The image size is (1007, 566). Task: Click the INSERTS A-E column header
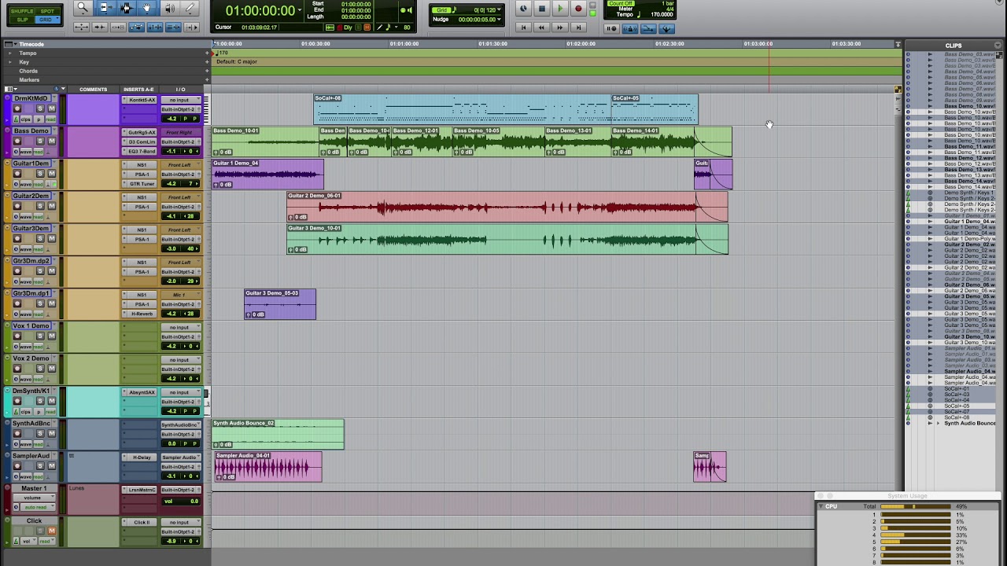(138, 90)
